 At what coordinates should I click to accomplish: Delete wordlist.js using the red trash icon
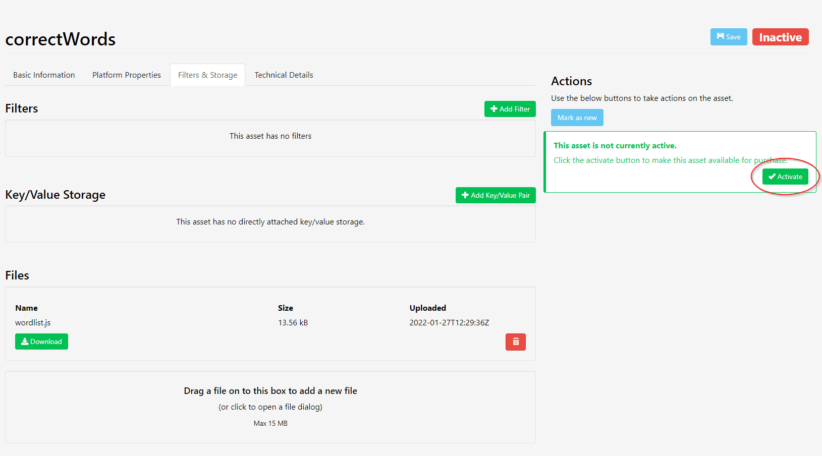coord(515,342)
